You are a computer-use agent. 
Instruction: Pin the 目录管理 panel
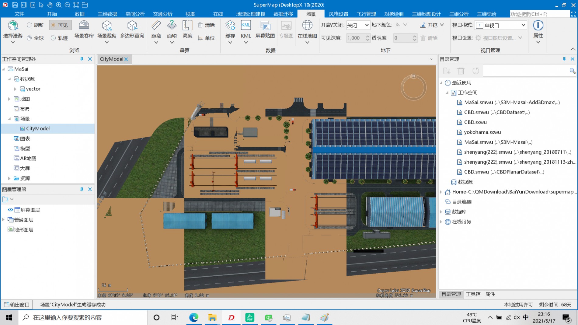point(564,59)
